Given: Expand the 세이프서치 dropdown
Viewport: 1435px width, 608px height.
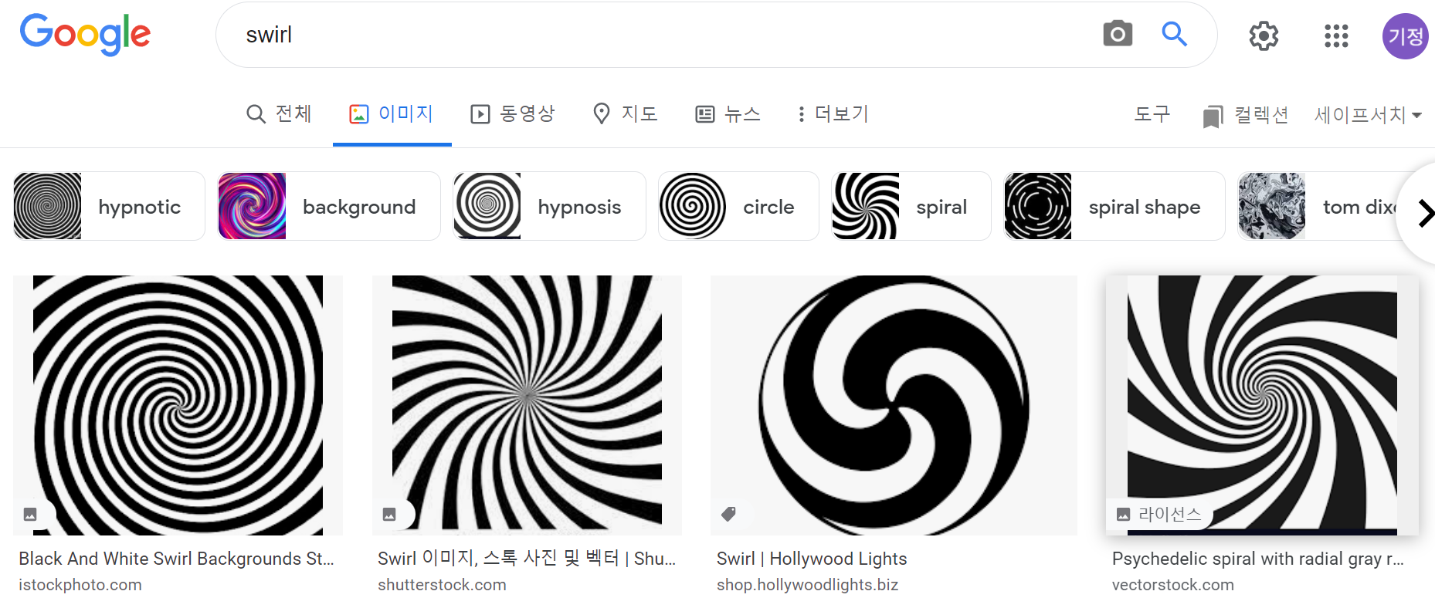Looking at the screenshot, I should click(1369, 115).
